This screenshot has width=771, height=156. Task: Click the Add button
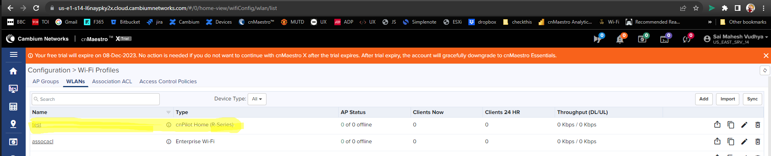pyautogui.click(x=704, y=99)
